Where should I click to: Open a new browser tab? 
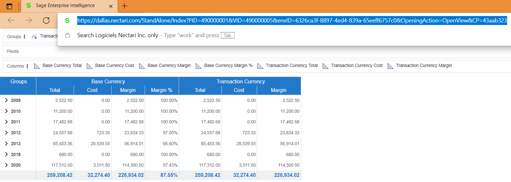[x=125, y=6]
